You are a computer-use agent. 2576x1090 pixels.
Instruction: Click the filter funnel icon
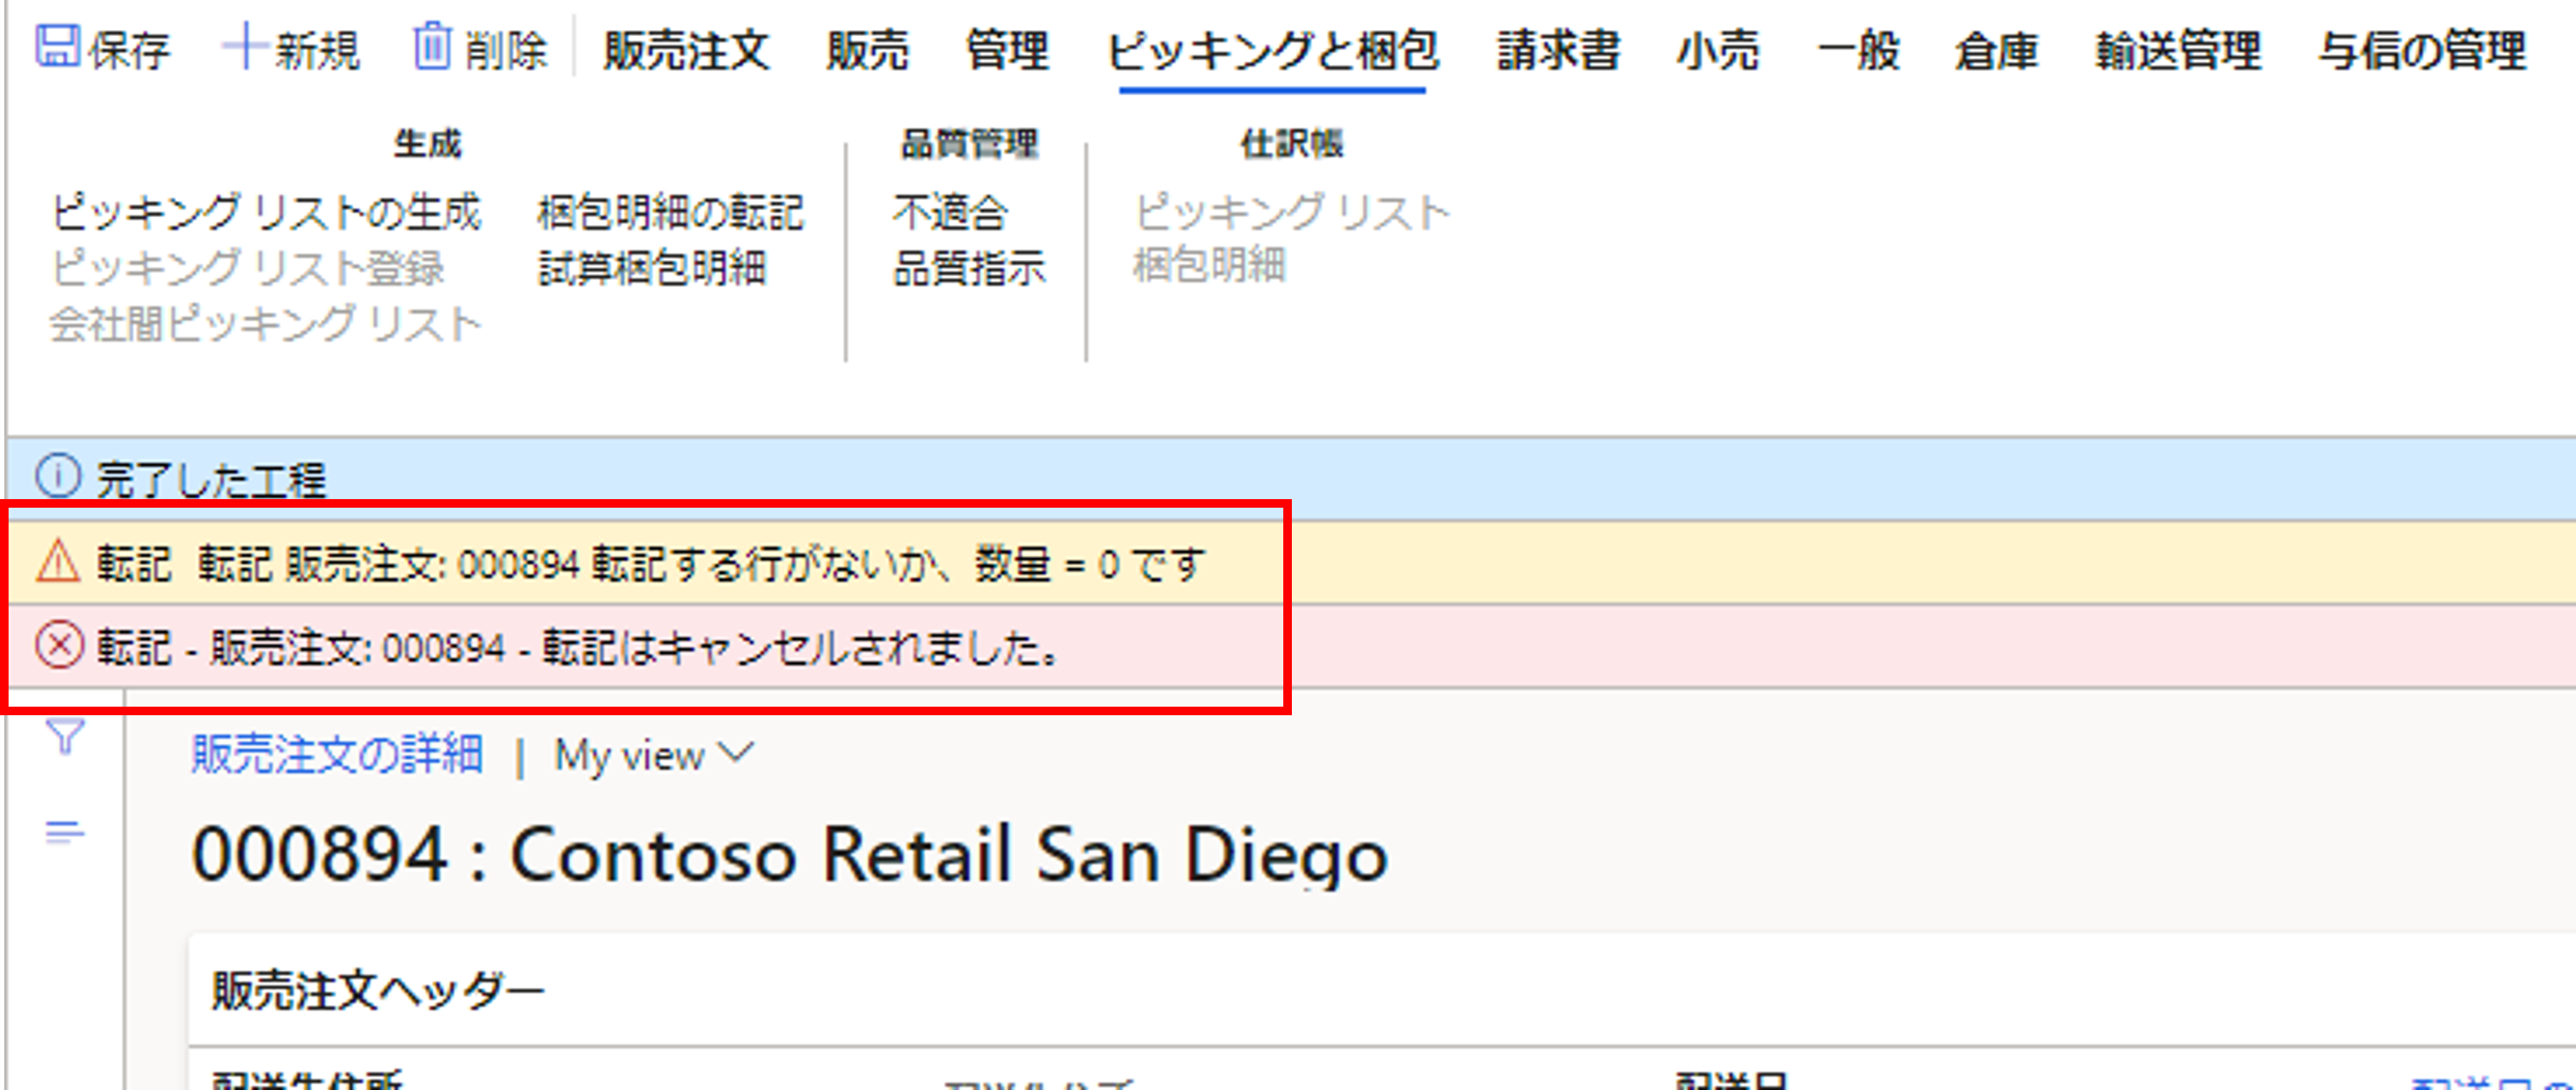coord(65,738)
